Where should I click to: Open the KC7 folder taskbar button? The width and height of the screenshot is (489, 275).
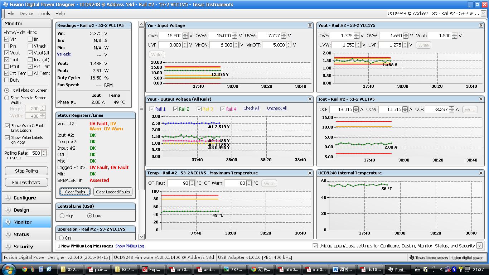(x=125, y=270)
